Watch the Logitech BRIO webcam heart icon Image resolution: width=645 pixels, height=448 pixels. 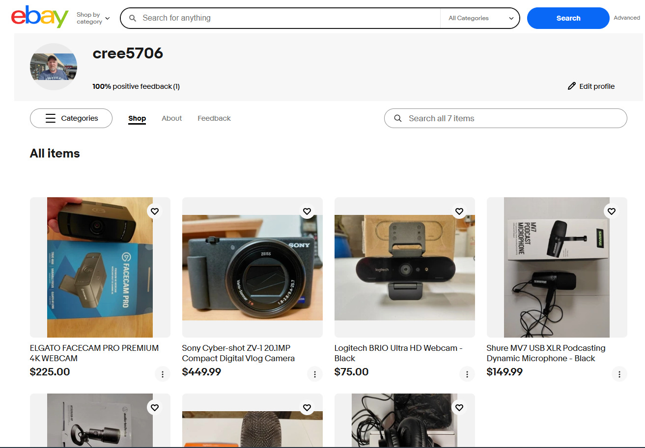coord(459,211)
